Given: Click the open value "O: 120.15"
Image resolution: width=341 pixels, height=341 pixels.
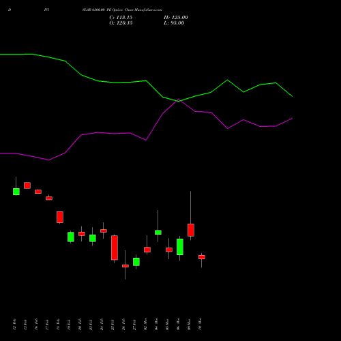Looking at the screenshot, I should (x=121, y=23).
